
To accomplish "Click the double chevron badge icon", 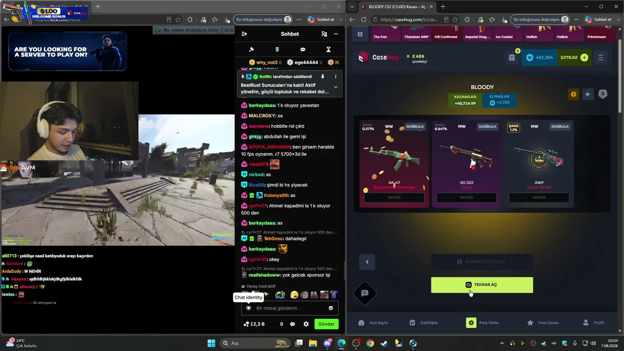I will pos(603,95).
